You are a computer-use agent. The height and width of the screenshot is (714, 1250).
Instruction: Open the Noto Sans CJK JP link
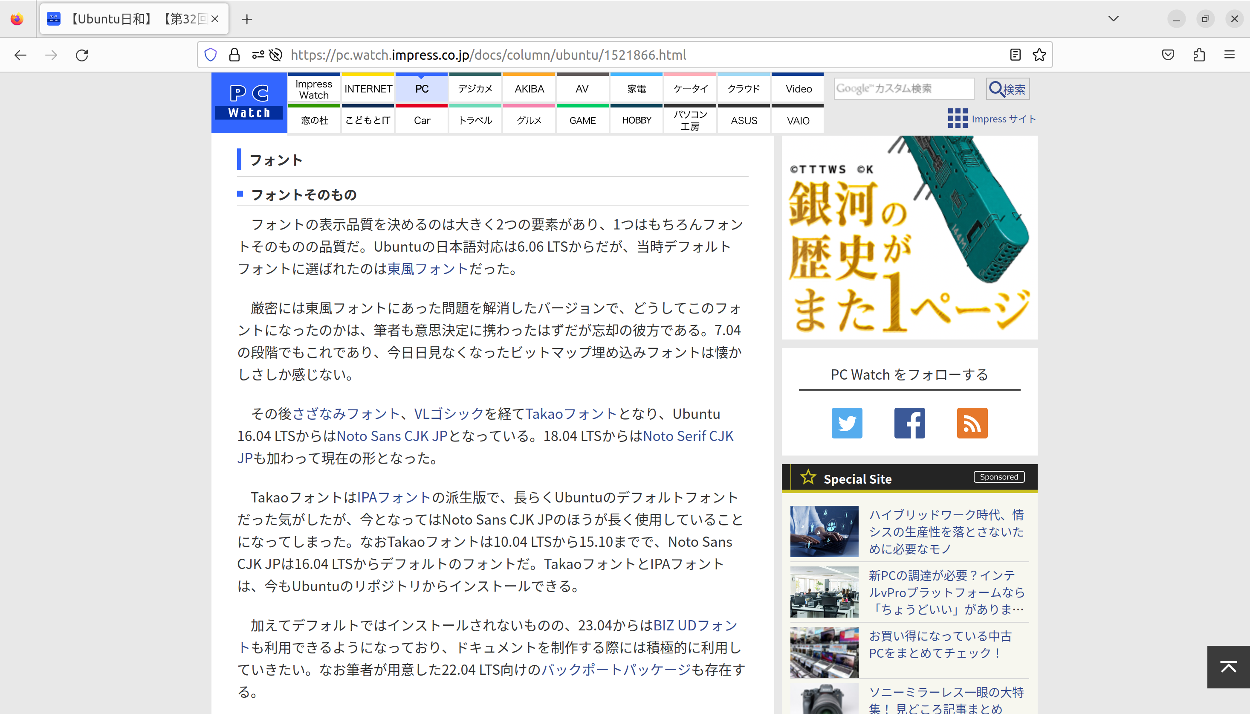(391, 435)
